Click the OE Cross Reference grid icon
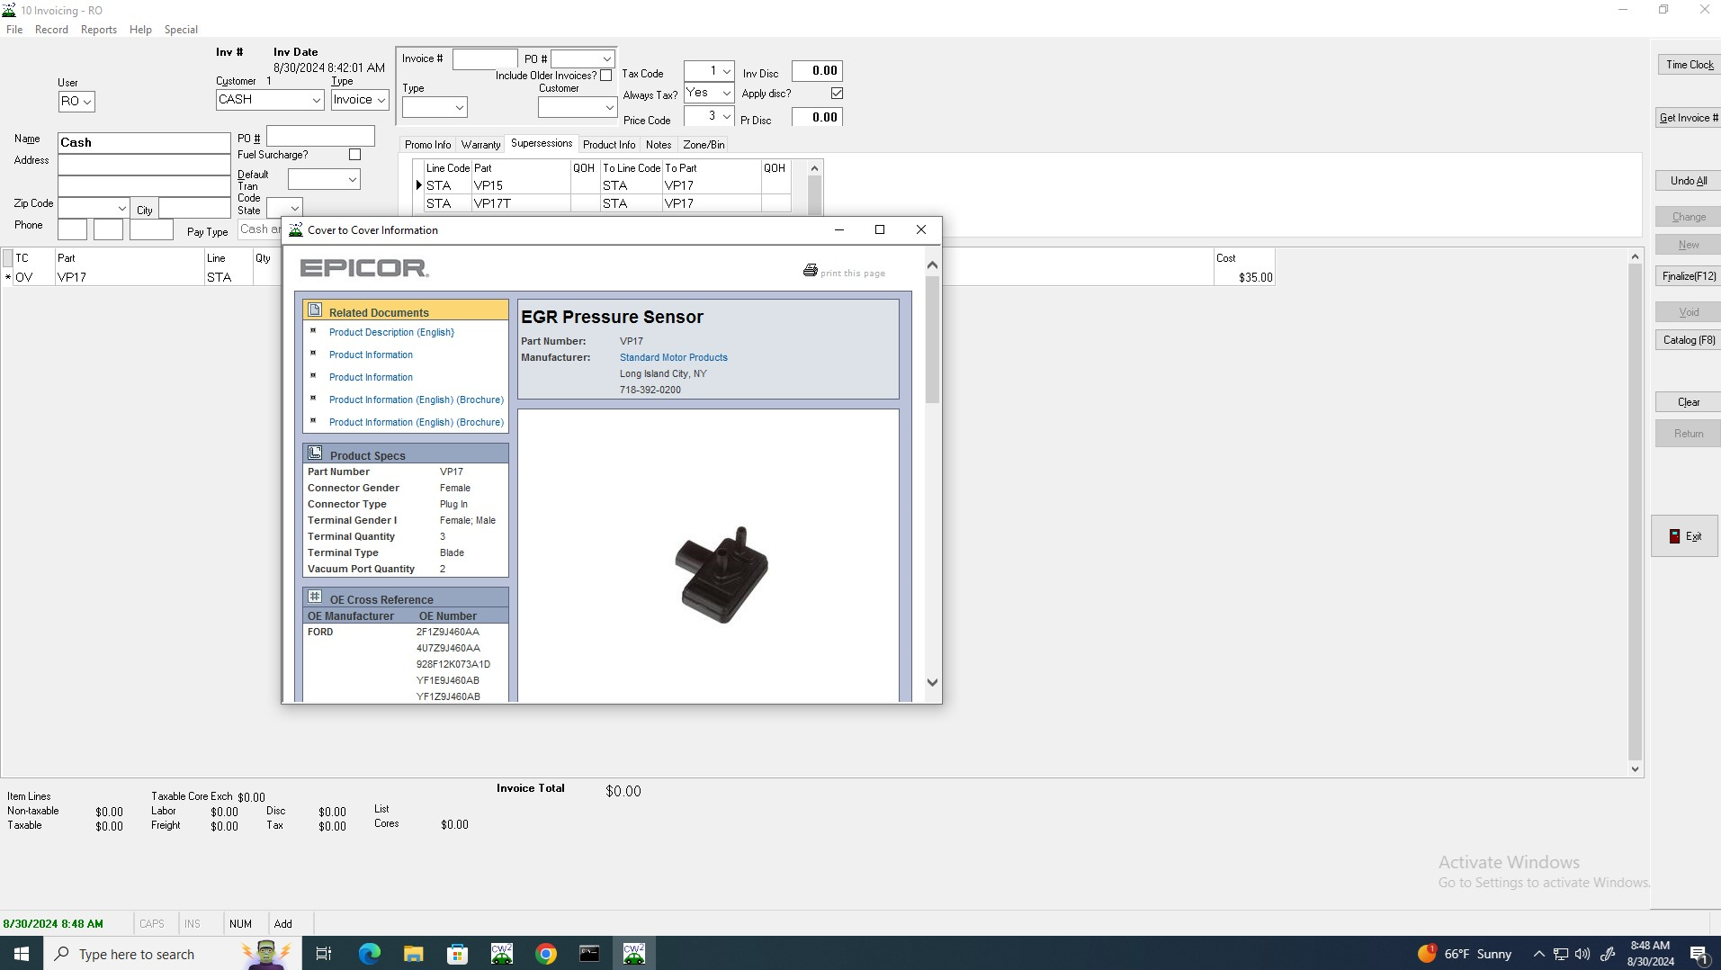The image size is (1721, 970). coord(315,597)
